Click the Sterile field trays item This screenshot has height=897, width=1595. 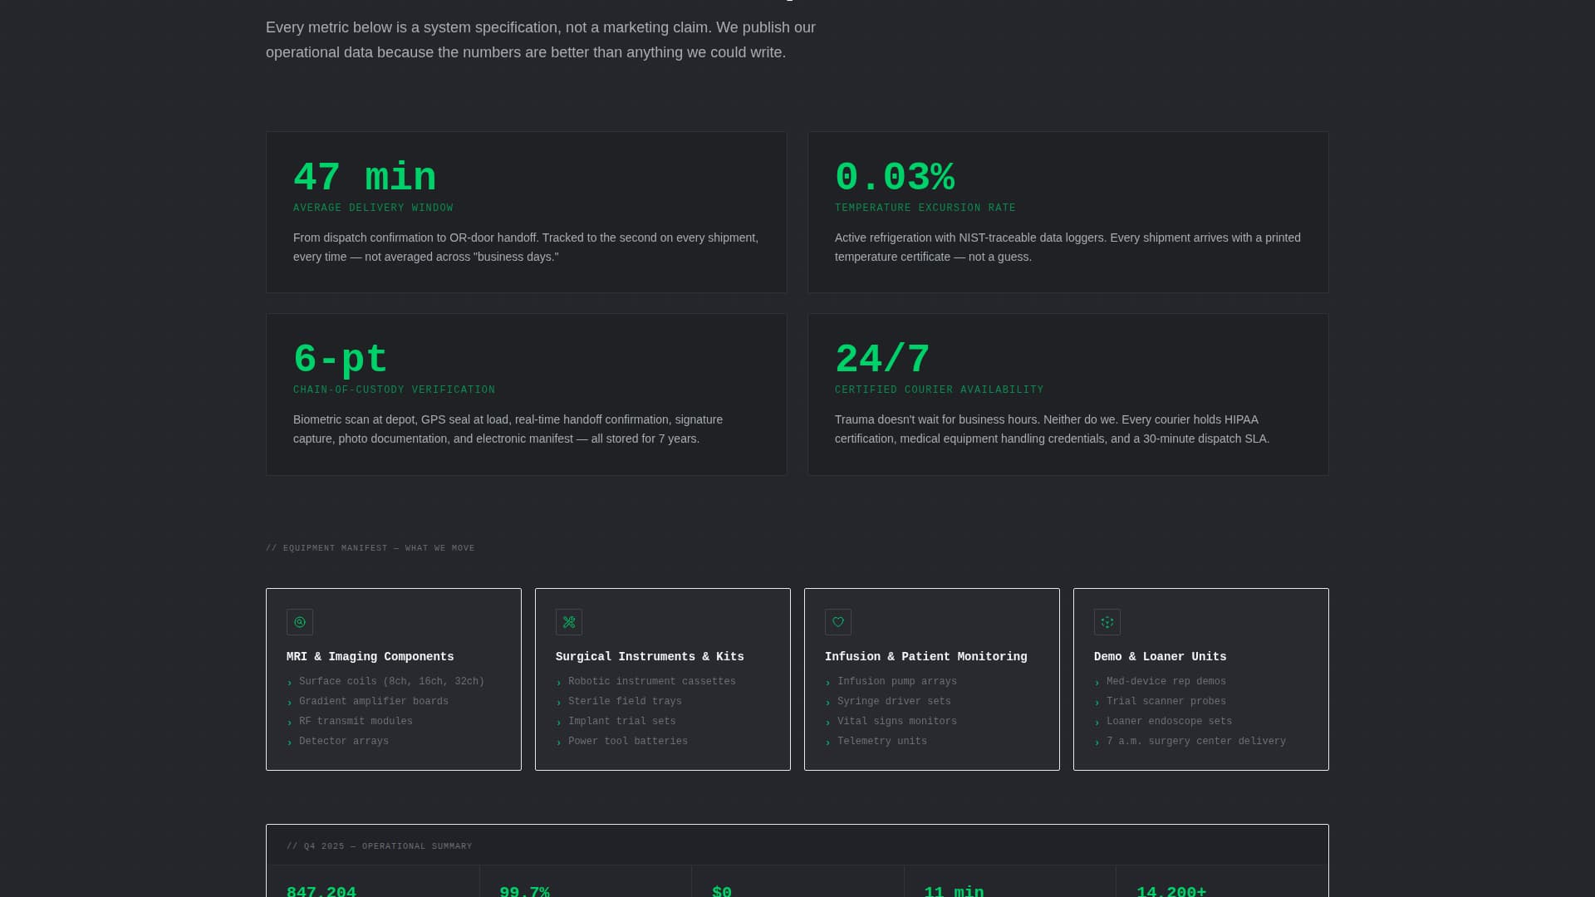(625, 702)
